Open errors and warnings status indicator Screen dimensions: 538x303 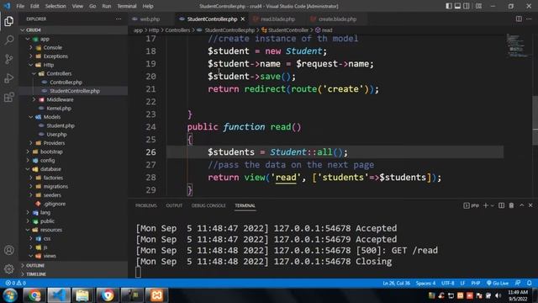tap(15, 283)
